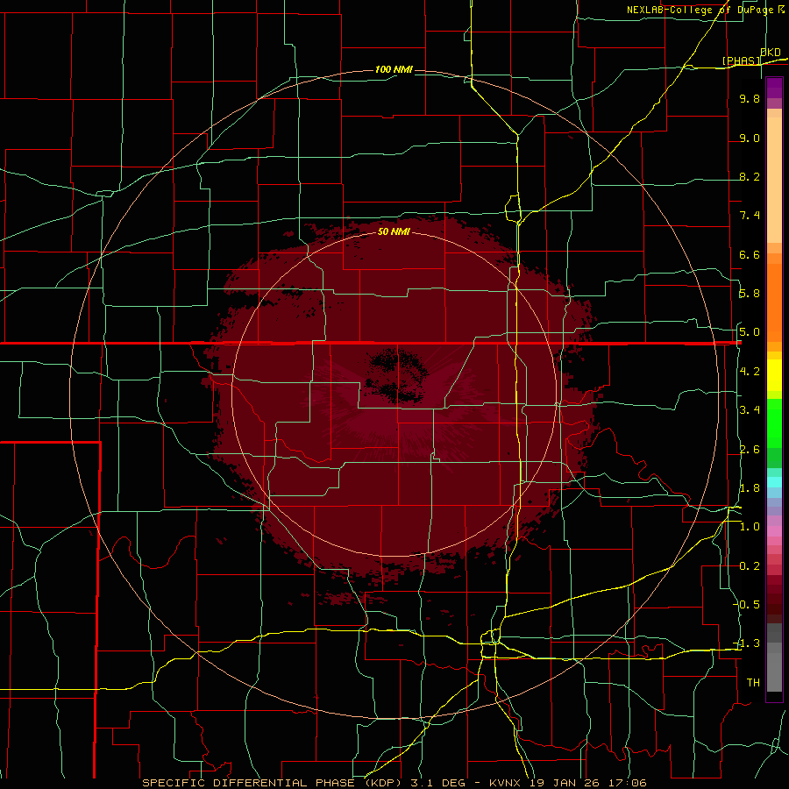Click the "50 NMI" range ring label
Image resolution: width=789 pixels, height=789 pixels.
tap(394, 231)
